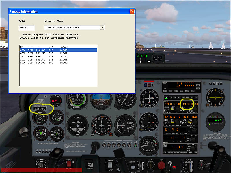Toggle the AVIONICS MASTER switch

point(110,165)
